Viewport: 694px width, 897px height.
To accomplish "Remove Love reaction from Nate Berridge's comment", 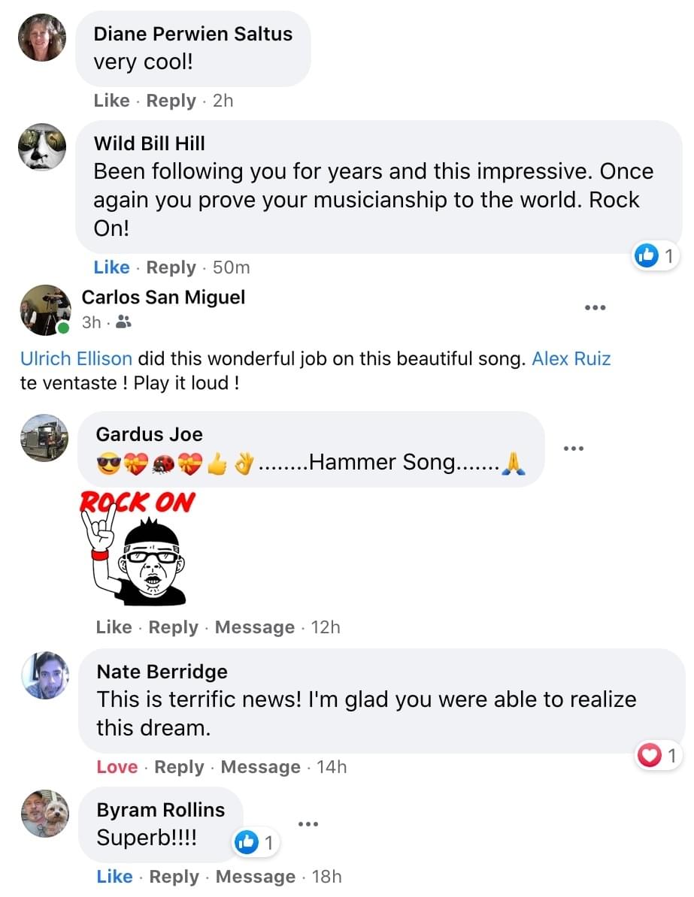I will (x=117, y=767).
